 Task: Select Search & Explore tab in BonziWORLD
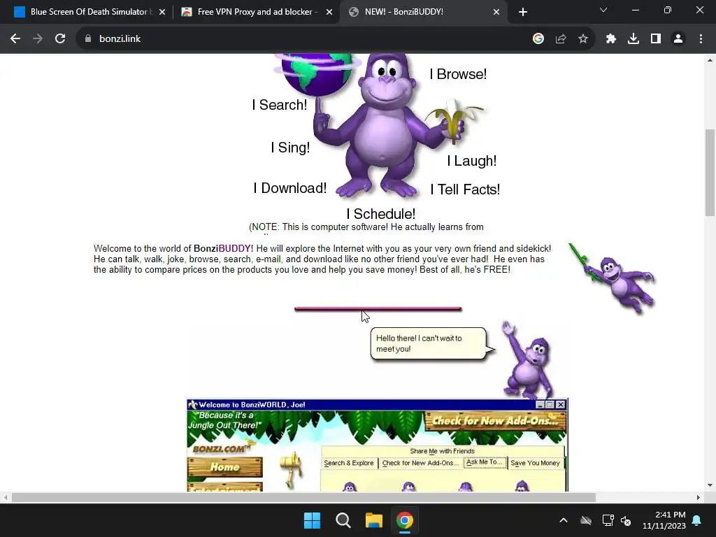pos(349,463)
